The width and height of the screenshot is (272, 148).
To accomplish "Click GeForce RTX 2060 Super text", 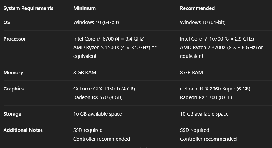I will pyautogui.click(x=215, y=89).
